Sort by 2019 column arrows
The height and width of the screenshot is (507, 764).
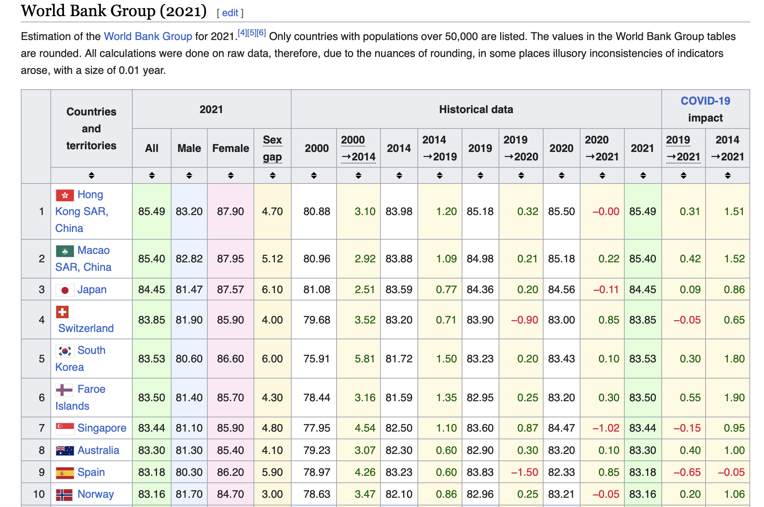480,175
